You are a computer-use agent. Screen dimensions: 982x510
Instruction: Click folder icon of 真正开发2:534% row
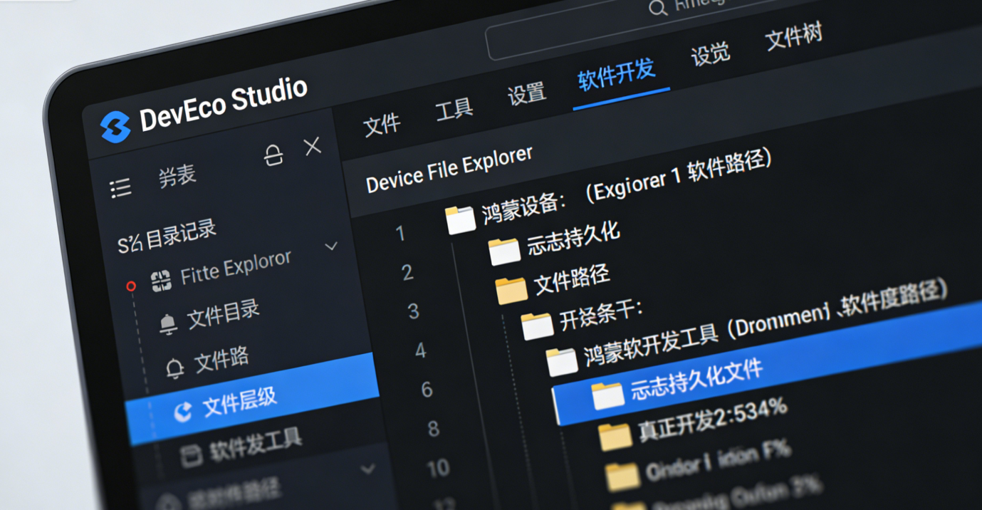pyautogui.click(x=615, y=437)
